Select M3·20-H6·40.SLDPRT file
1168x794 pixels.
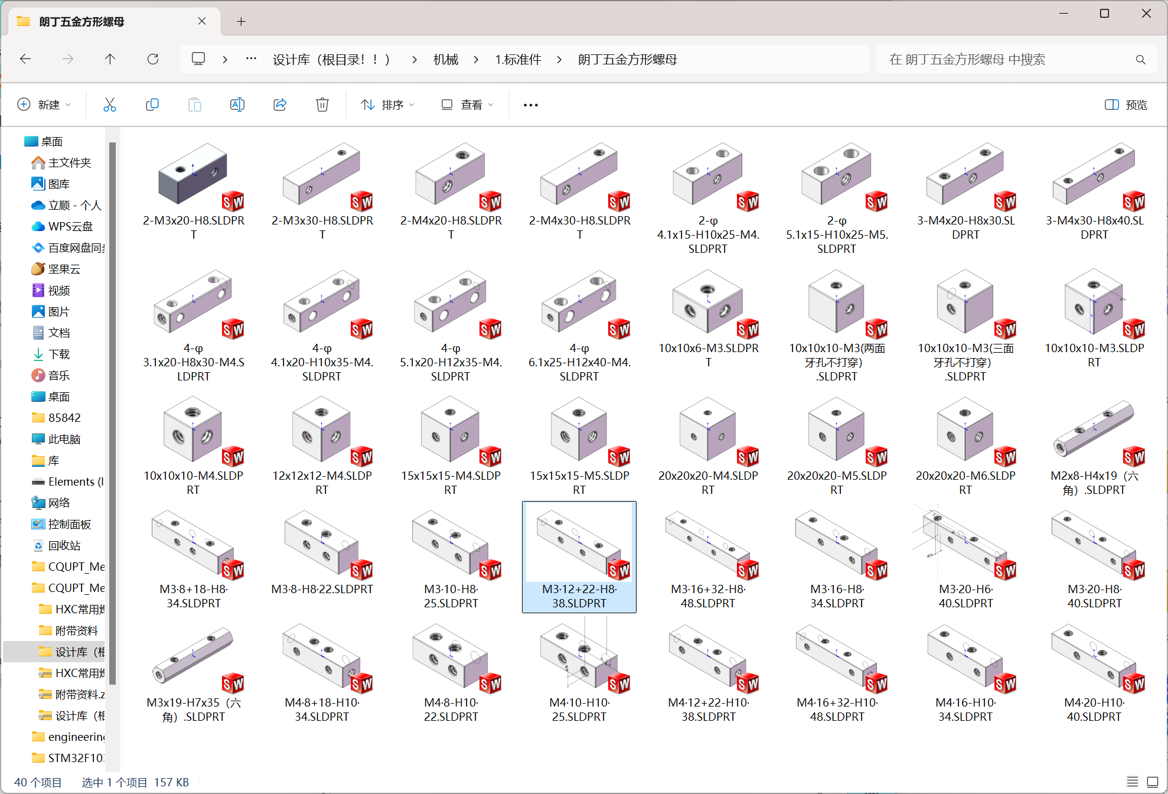pyautogui.click(x=965, y=557)
